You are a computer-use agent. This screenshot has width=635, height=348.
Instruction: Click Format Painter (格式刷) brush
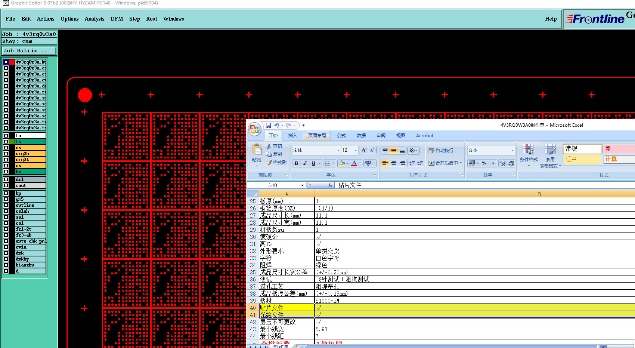pos(269,163)
